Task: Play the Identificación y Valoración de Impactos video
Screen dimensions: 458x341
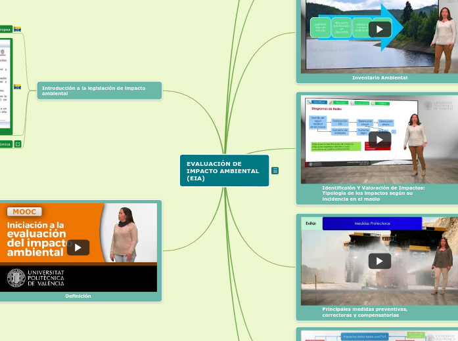Action: 379,140
